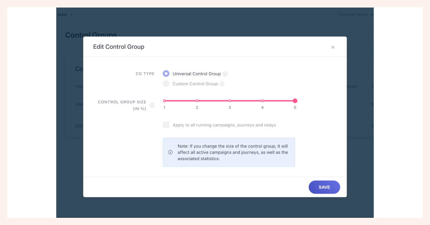This screenshot has height=225, width=430.
Task: Select Universal Control Group radio button
Action: (x=166, y=73)
